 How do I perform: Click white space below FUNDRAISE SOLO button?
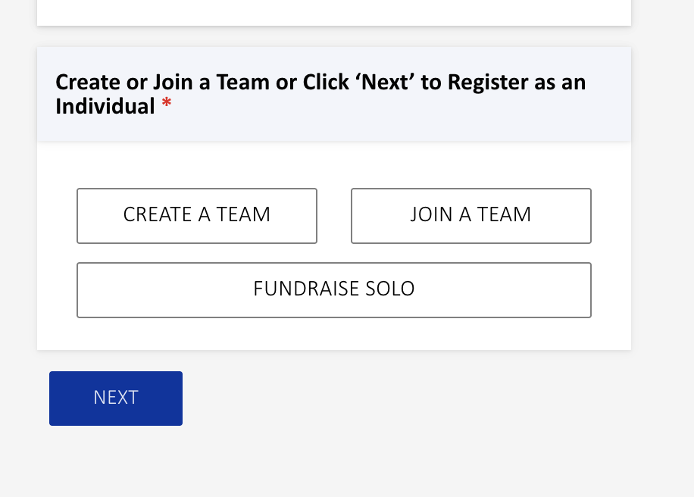click(x=333, y=334)
